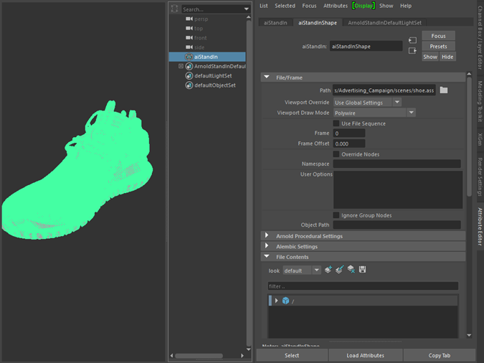Screen dimensions: 484x363
Task: Toggle the Override Nodes checkbox
Action: 336,154
